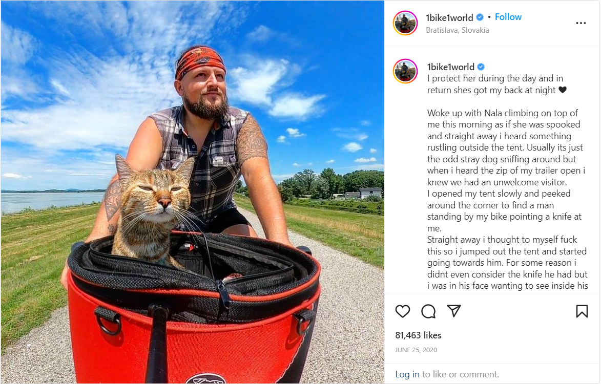View the 81,463 likes list
Image resolution: width=601 pixels, height=384 pixels.
pos(418,335)
